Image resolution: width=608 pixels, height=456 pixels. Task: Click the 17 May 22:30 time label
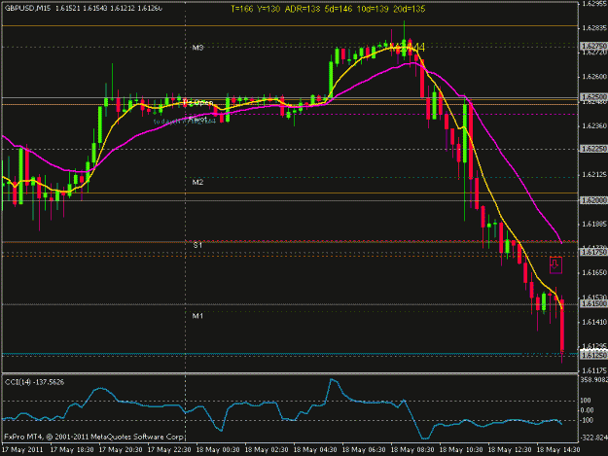click(169, 450)
